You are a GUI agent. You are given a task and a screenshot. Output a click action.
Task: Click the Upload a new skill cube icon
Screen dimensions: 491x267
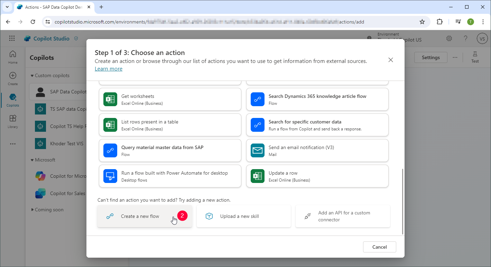click(209, 216)
